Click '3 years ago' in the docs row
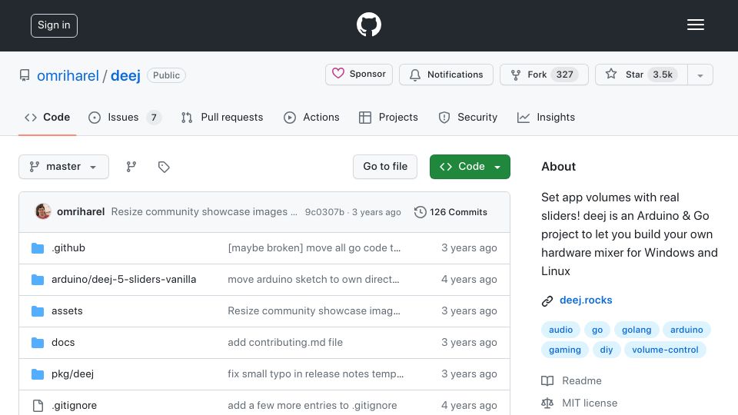 click(469, 343)
